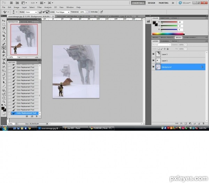Hide Layer 2 with eye icon
209x183 pixels.
pyautogui.click(x=153, y=60)
